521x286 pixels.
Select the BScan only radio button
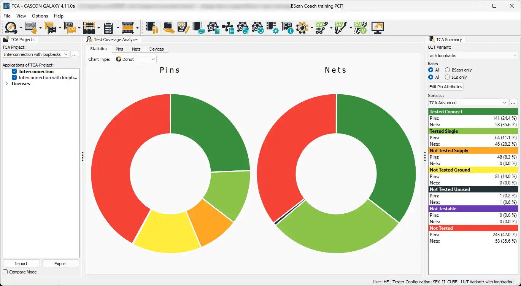447,70
